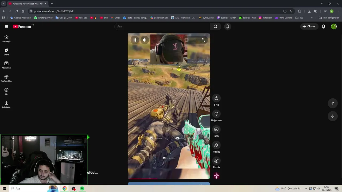342x192 pixels.
Task: Go to the previous Short with up arrow
Action: (333, 103)
